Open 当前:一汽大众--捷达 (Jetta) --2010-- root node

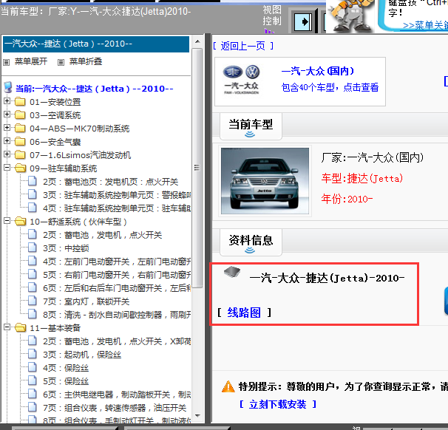click(x=95, y=89)
